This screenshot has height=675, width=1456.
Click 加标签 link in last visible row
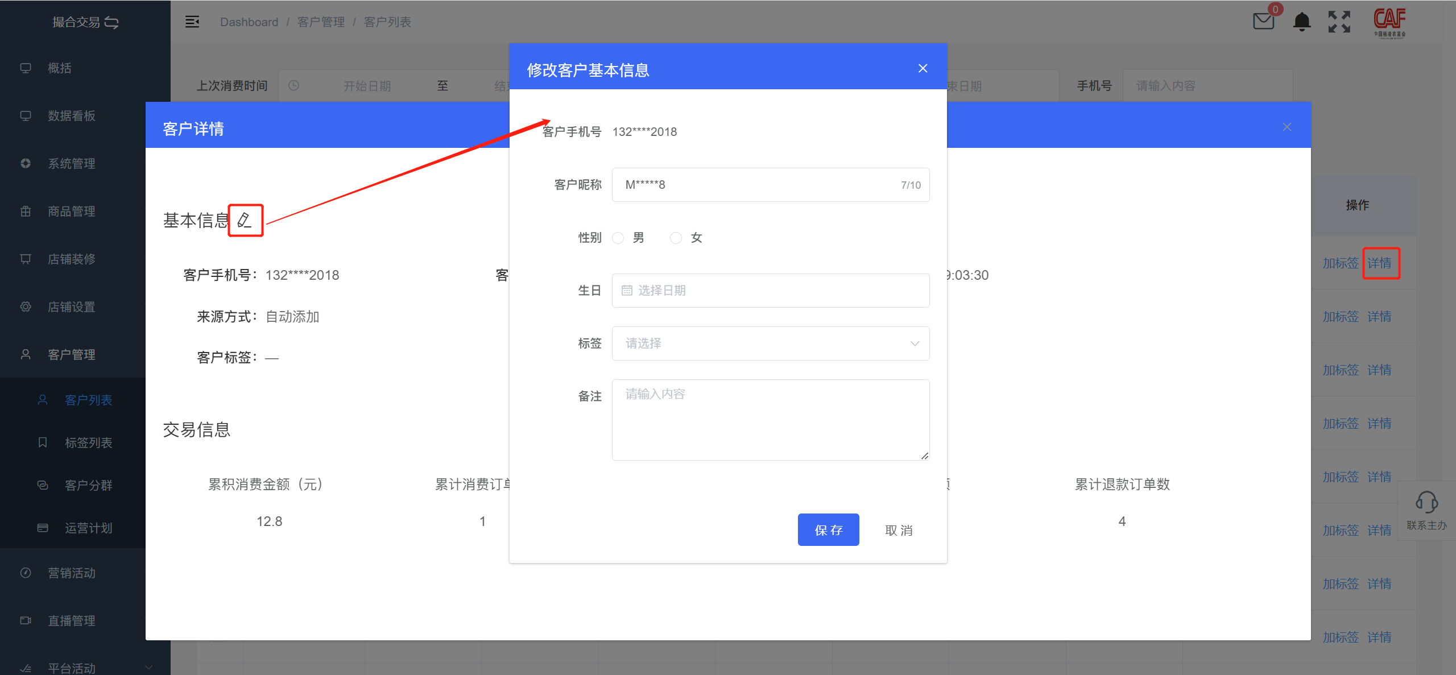[1341, 637]
